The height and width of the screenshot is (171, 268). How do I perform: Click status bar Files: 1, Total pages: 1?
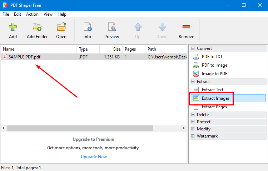coord(21,168)
